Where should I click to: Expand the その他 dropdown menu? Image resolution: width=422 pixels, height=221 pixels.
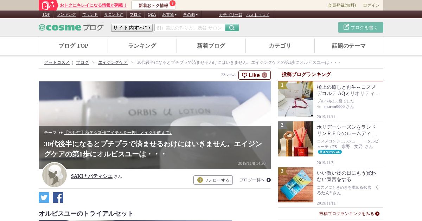pyautogui.click(x=190, y=14)
